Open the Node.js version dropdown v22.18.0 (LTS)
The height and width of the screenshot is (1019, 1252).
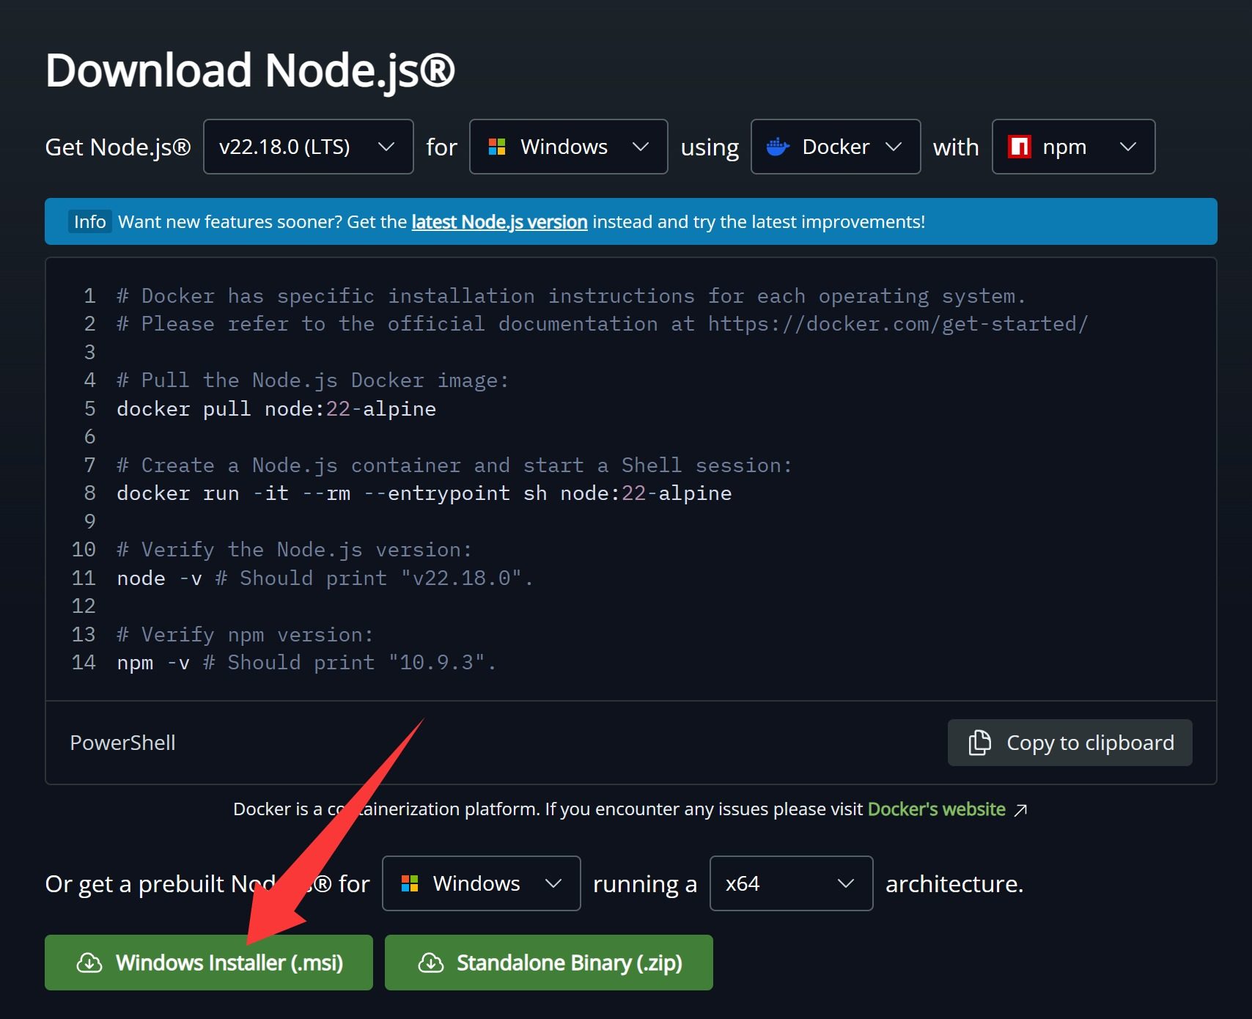pyautogui.click(x=308, y=147)
